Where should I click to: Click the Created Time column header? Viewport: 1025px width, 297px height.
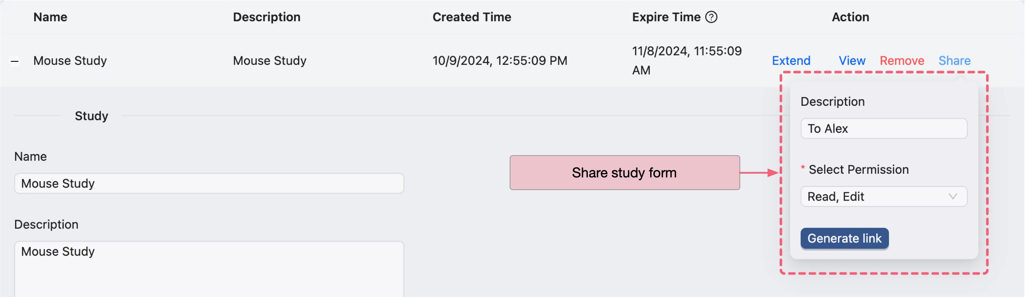tap(472, 17)
